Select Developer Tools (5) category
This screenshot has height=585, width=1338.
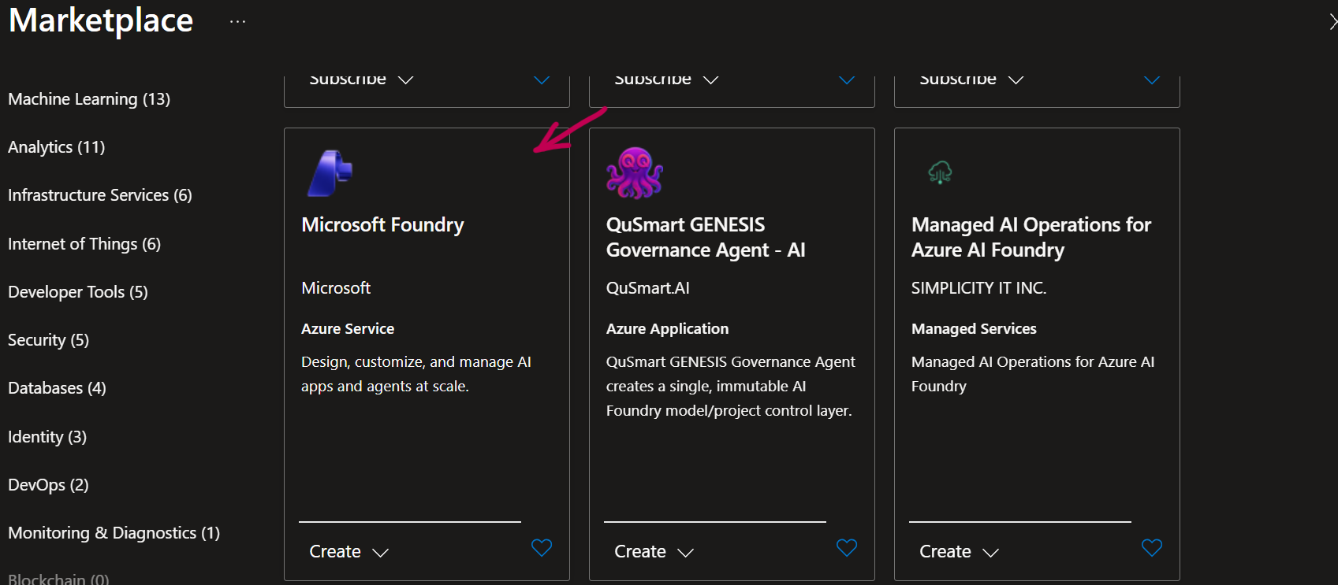tap(78, 292)
